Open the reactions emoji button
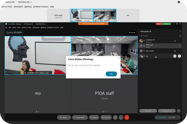This screenshot has width=187, height=124. click(115, 117)
